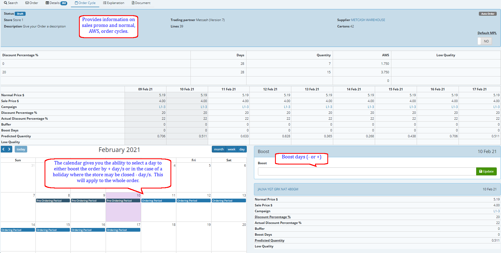Image resolution: width=501 pixels, height=253 pixels.
Task: Switch to the Order tab
Action: coord(32,3)
